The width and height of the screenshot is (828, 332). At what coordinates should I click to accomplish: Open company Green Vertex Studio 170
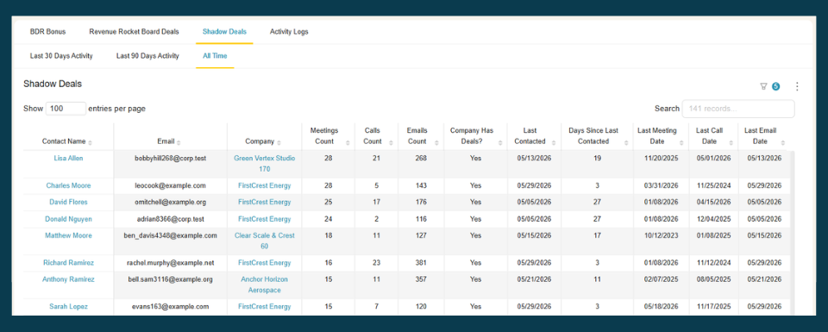pyautogui.click(x=265, y=164)
